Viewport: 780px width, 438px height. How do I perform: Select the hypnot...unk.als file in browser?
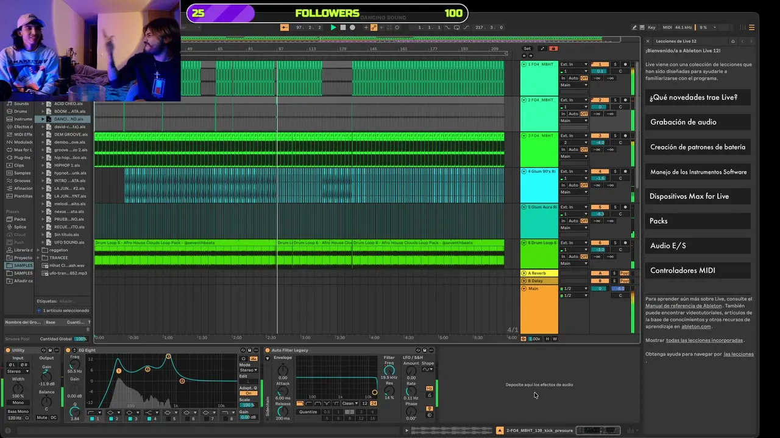point(70,173)
